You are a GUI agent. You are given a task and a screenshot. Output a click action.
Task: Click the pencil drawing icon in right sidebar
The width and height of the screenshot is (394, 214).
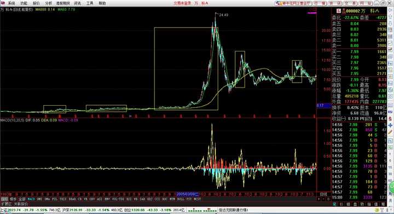click(390, 132)
